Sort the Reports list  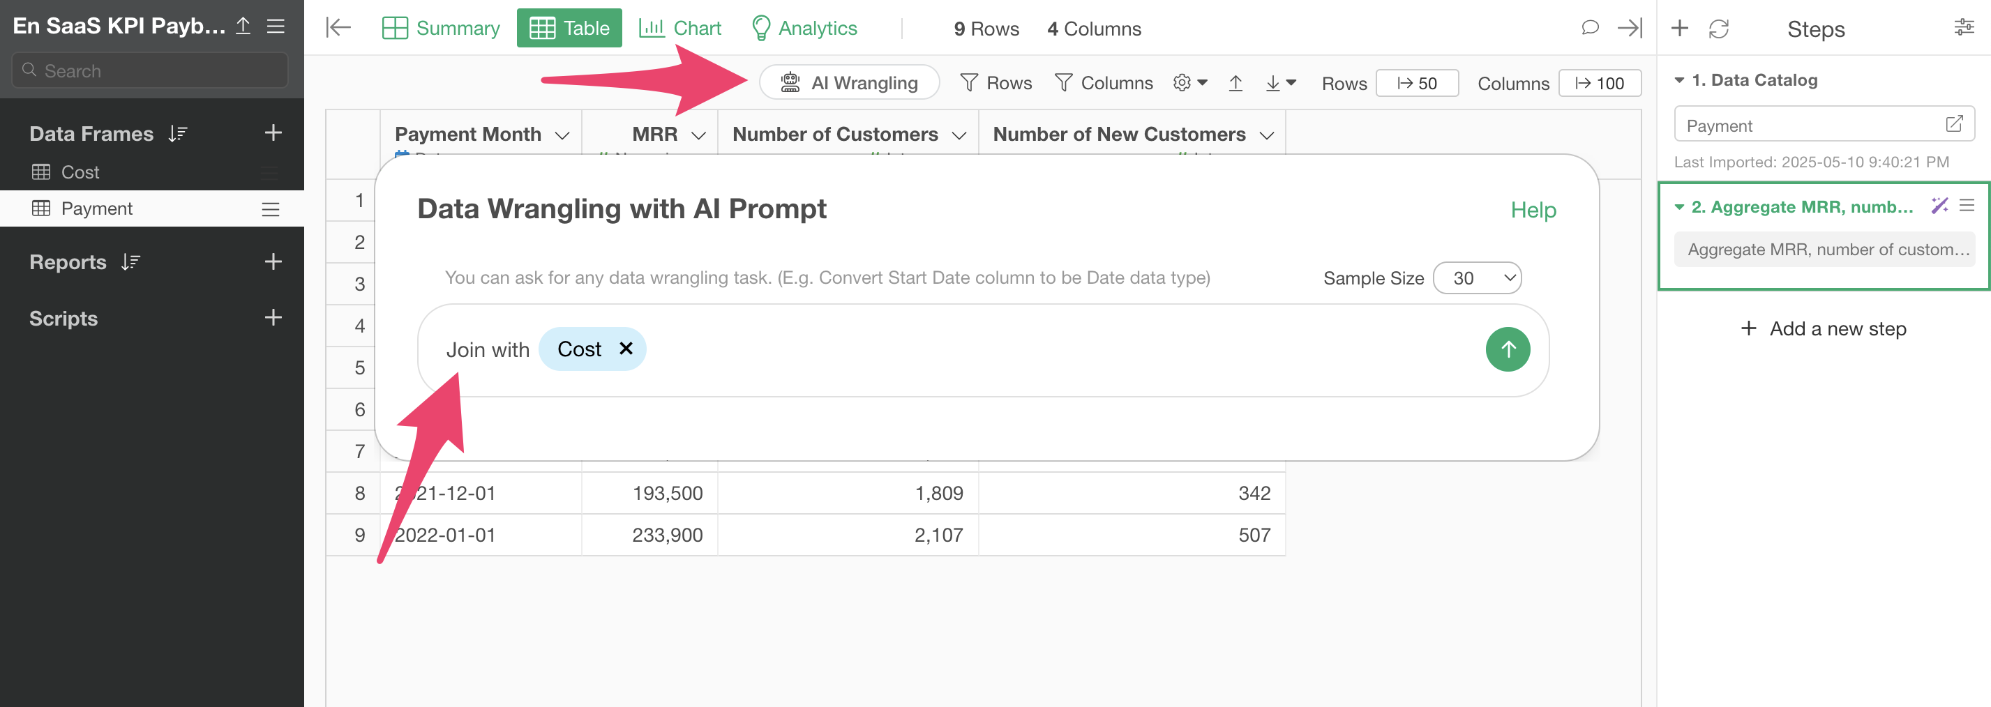coord(130,262)
